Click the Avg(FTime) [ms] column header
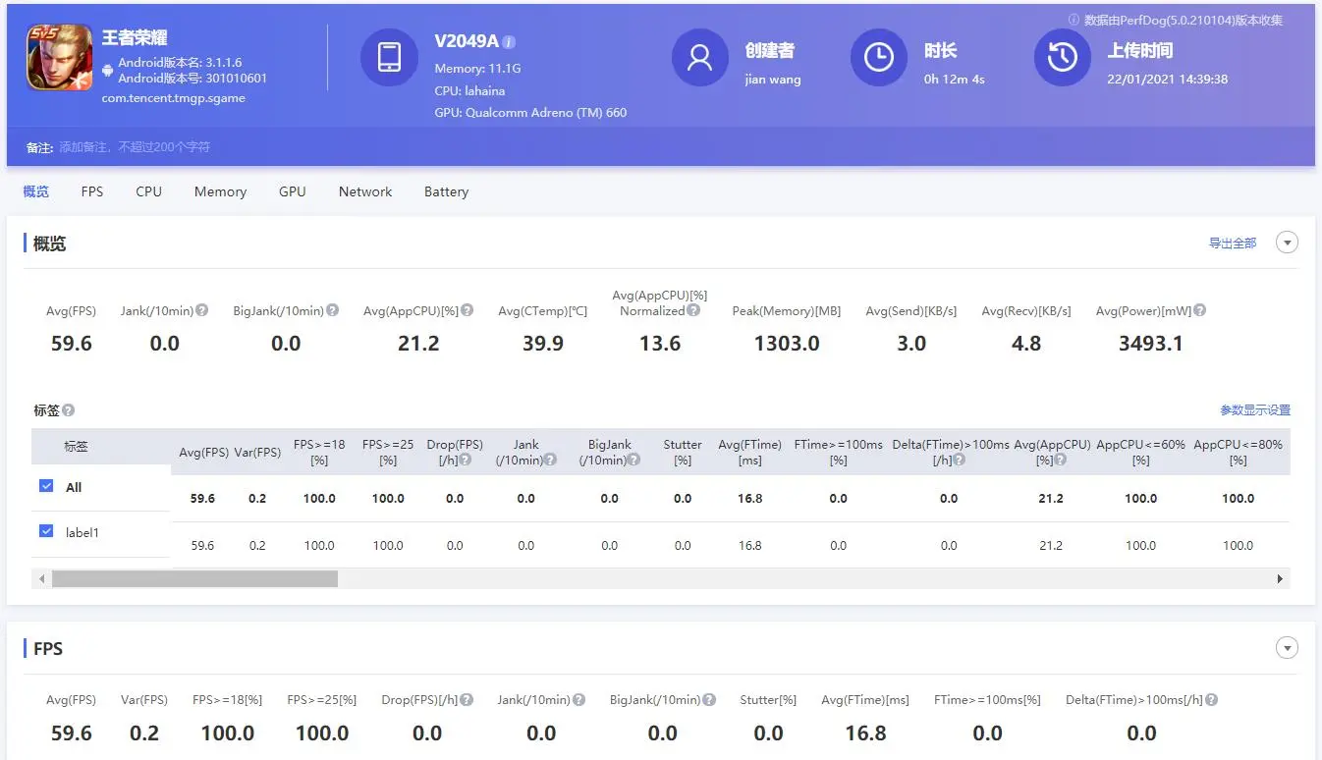The image size is (1322, 760). click(749, 452)
